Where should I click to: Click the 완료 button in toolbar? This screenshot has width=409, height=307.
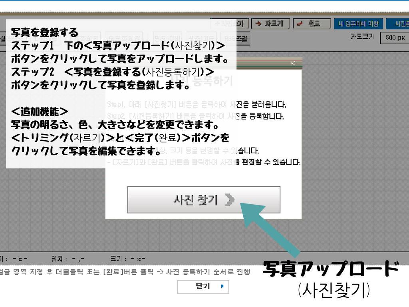coord(312,24)
